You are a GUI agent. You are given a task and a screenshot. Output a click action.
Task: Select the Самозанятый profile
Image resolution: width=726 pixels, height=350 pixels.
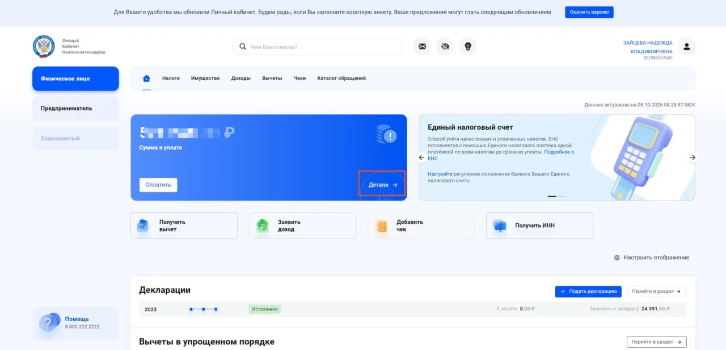coord(75,138)
